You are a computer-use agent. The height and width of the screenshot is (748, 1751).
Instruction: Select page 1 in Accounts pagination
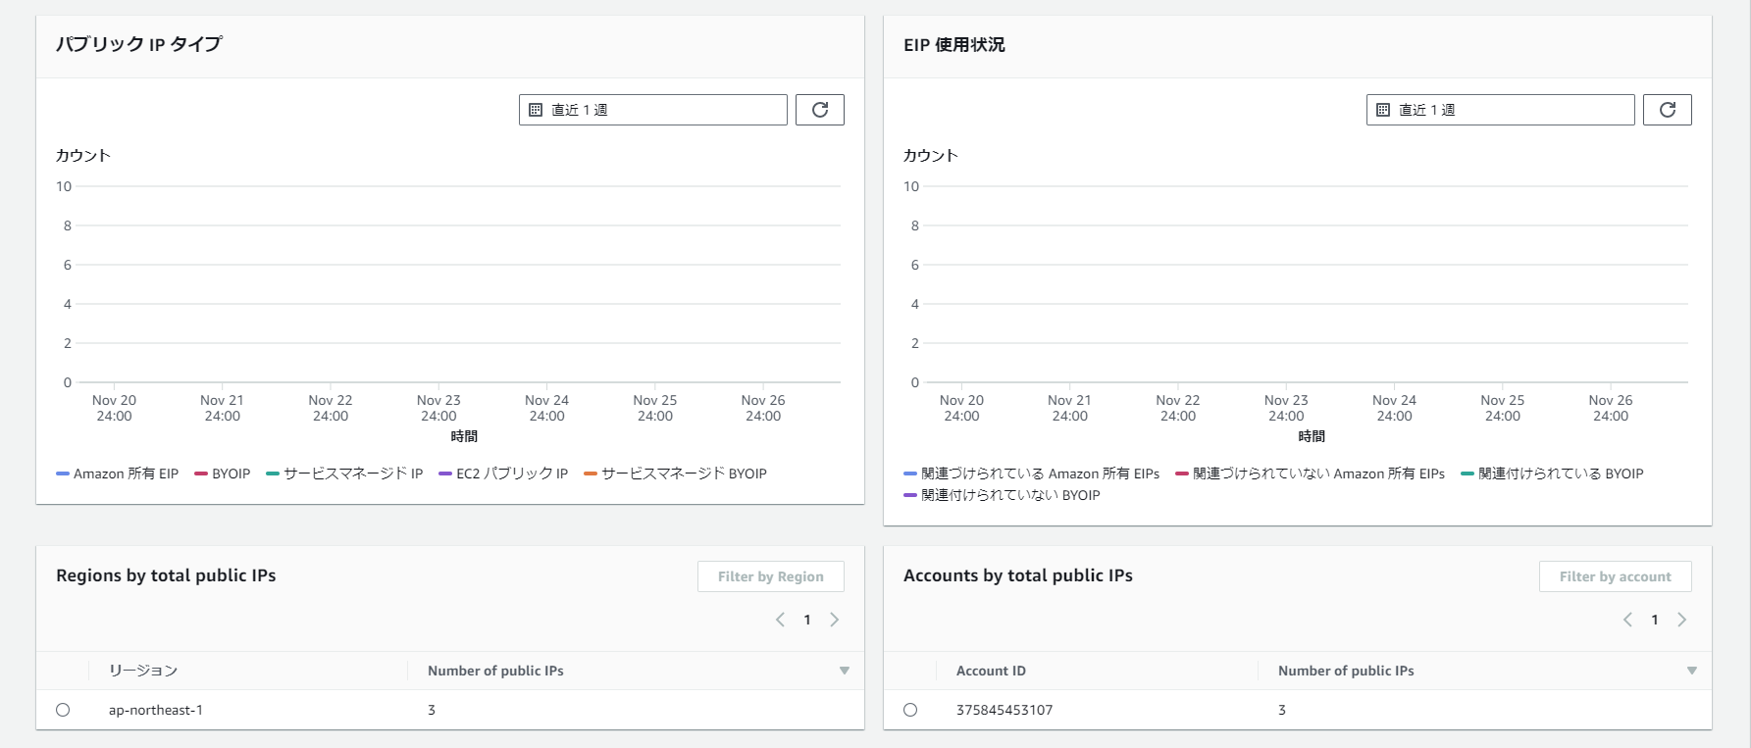coord(1655,620)
